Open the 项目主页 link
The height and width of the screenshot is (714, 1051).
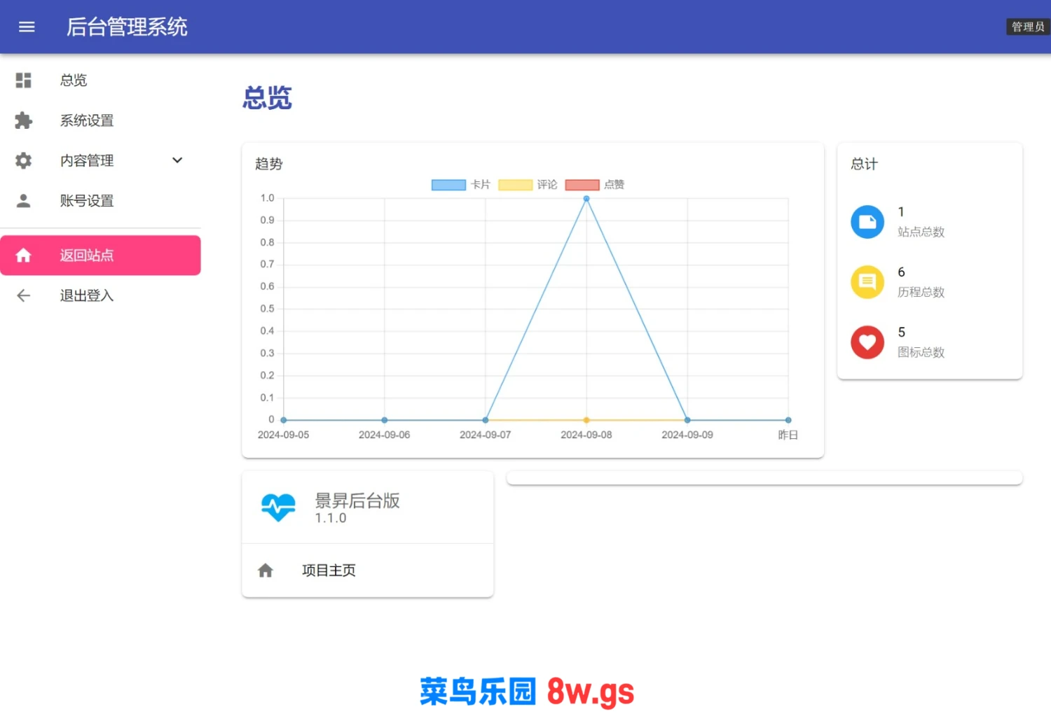tap(368, 570)
